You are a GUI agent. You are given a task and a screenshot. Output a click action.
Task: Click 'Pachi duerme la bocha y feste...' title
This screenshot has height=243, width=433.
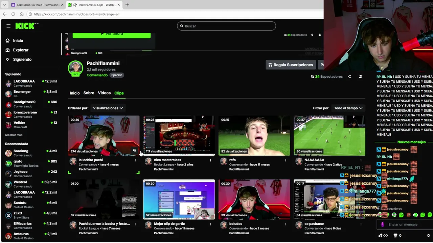pyautogui.click(x=104, y=224)
